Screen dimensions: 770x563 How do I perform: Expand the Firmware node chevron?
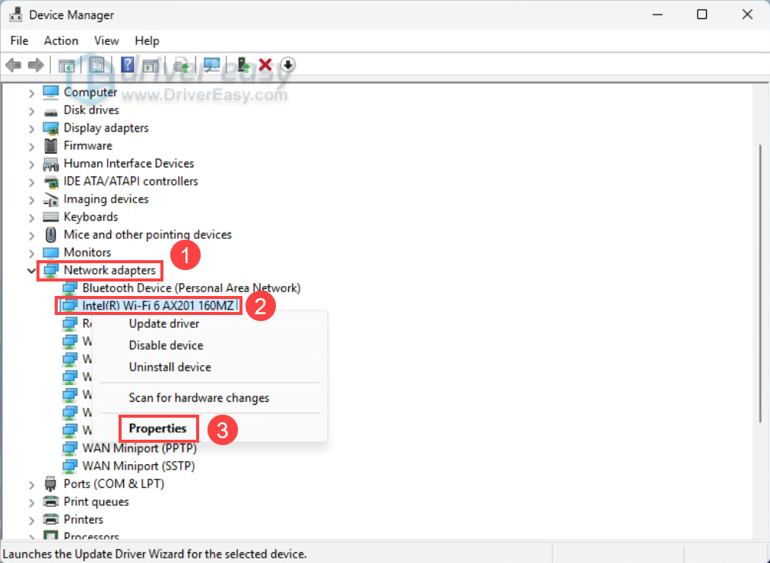pos(31,146)
